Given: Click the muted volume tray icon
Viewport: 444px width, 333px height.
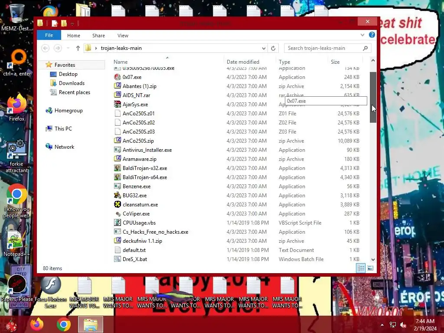Looking at the screenshot, I should point(403,325).
